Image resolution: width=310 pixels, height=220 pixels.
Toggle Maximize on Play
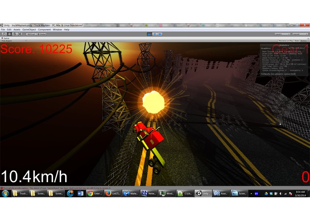click(286, 41)
